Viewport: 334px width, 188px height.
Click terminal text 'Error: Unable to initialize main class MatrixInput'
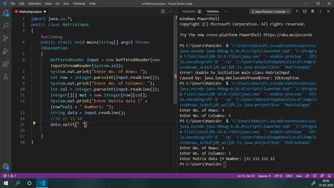pyautogui.click(x=234, y=73)
